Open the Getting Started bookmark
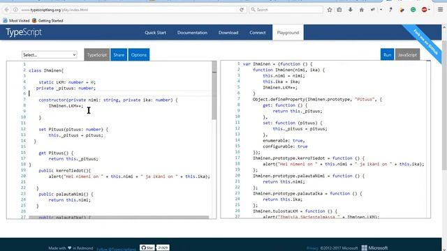The height and width of the screenshot is (251, 447). 47,20
